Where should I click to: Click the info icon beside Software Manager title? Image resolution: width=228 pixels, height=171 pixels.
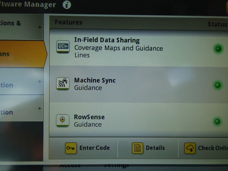pos(67,5)
